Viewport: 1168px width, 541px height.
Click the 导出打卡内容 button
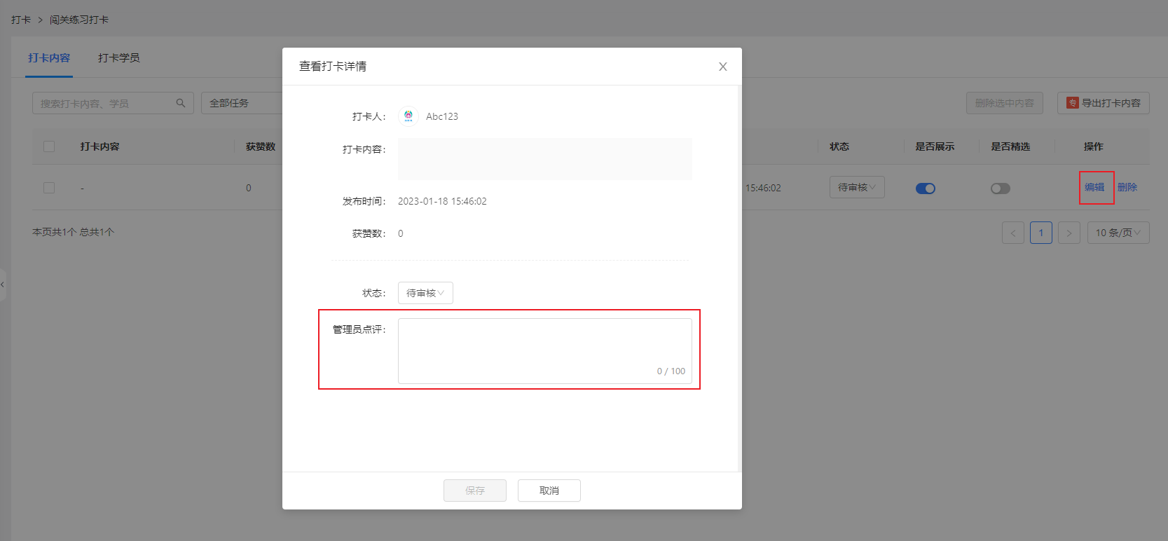pyautogui.click(x=1104, y=103)
